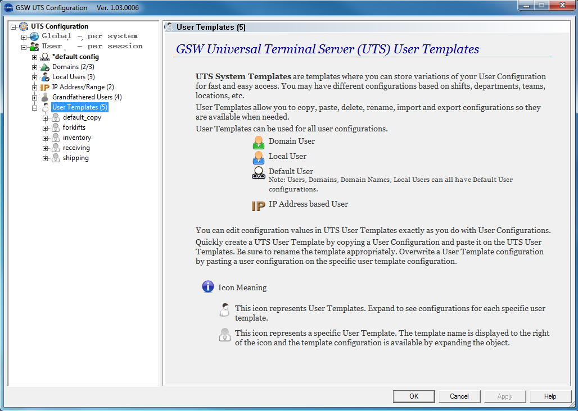Click the receiving template icon

click(x=56, y=148)
